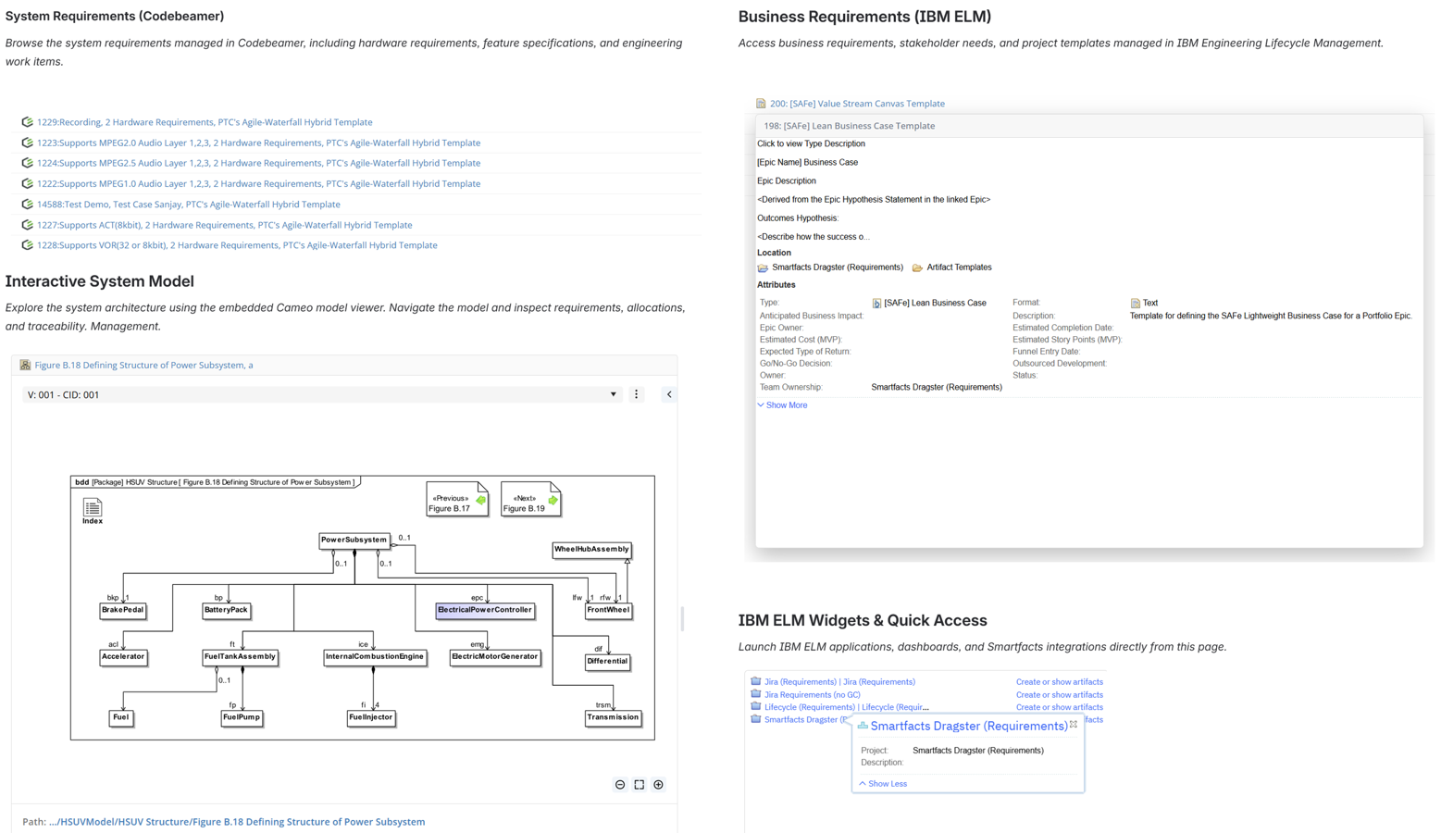Select the Transmission block

tap(613, 717)
